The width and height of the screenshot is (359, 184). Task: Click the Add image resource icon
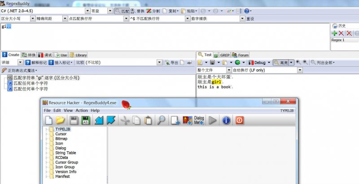[187, 120]
